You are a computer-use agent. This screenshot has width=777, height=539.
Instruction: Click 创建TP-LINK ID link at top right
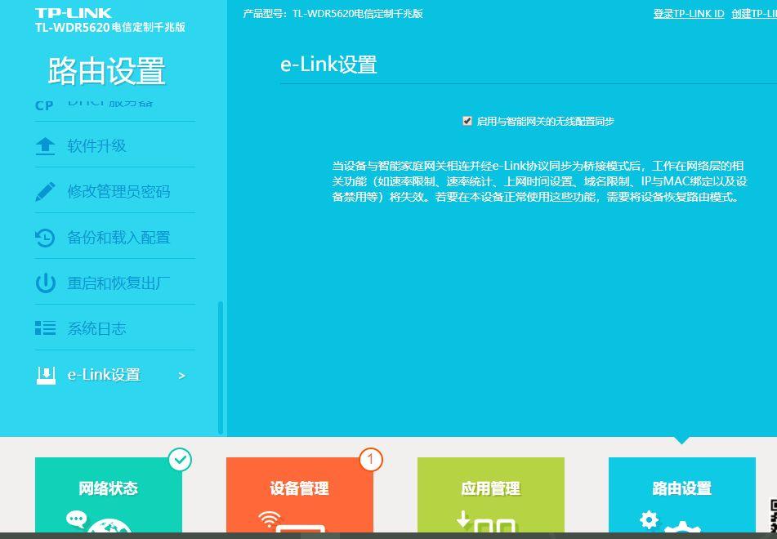click(x=754, y=14)
